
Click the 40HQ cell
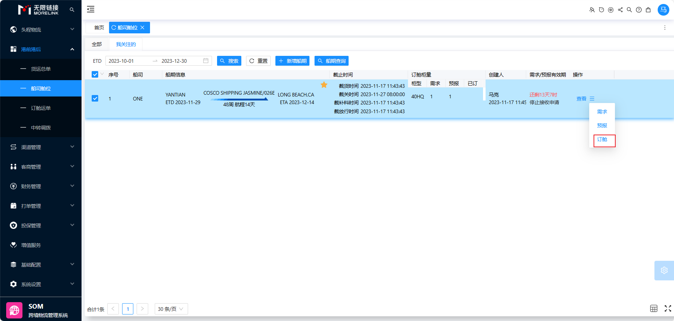tap(417, 96)
